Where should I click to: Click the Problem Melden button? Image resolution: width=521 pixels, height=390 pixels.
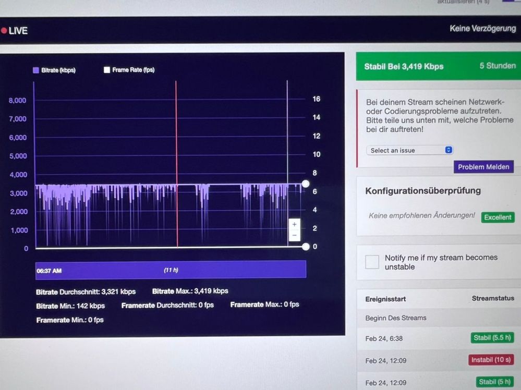pos(483,167)
